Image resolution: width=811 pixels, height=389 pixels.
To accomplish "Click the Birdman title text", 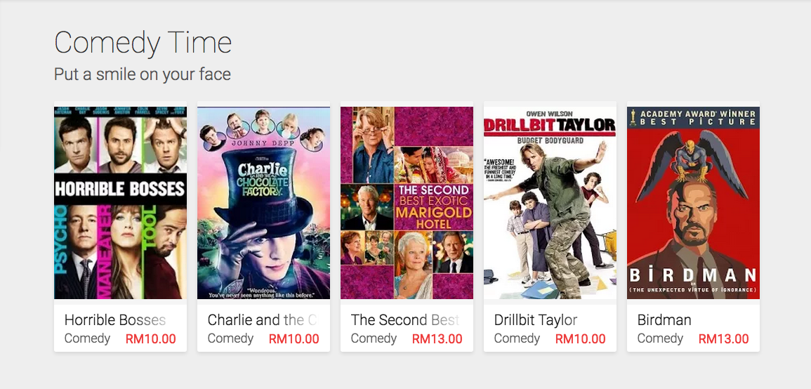I will click(664, 320).
